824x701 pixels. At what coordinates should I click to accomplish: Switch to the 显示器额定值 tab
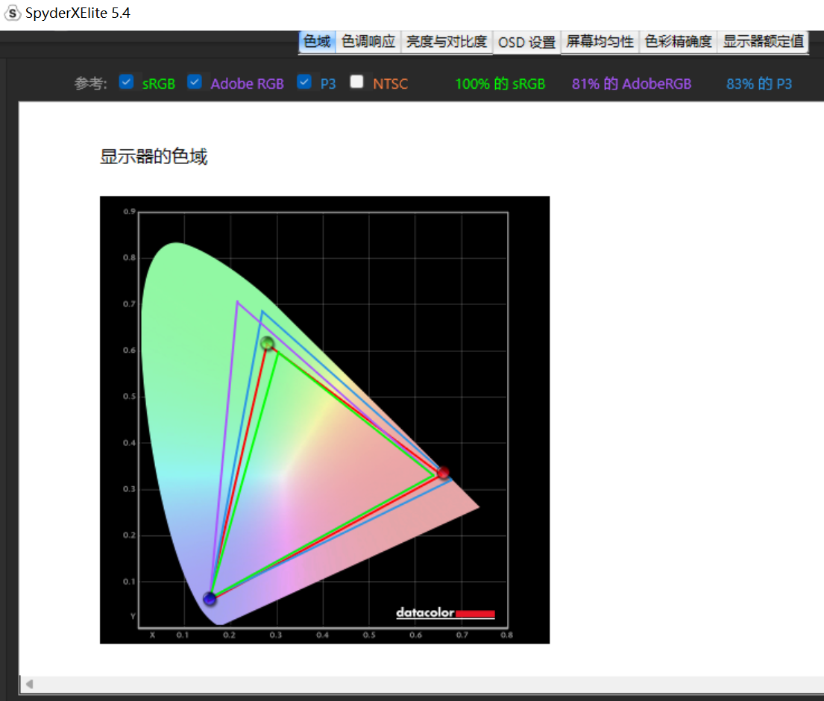coord(763,42)
